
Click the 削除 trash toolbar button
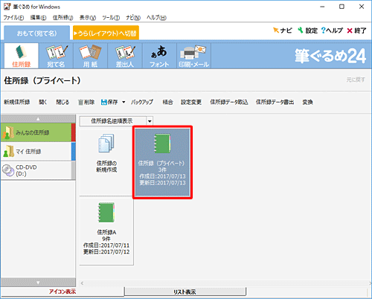coord(86,102)
